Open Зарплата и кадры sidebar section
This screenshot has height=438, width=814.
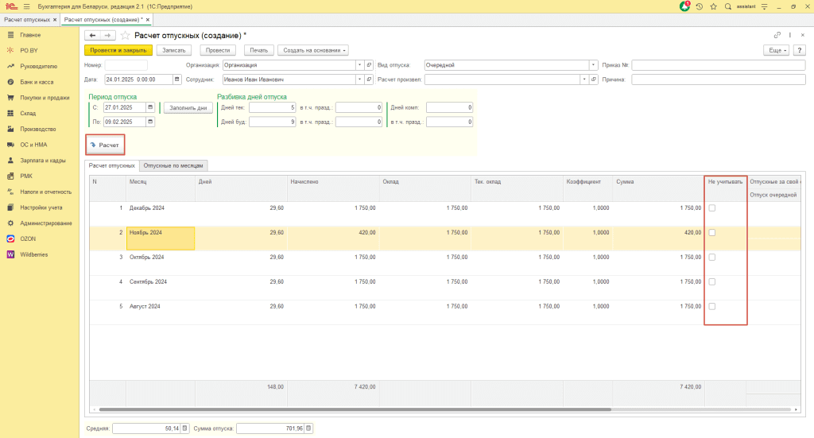pyautogui.click(x=43, y=161)
